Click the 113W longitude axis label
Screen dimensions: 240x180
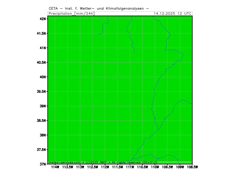[x=80, y=167]
